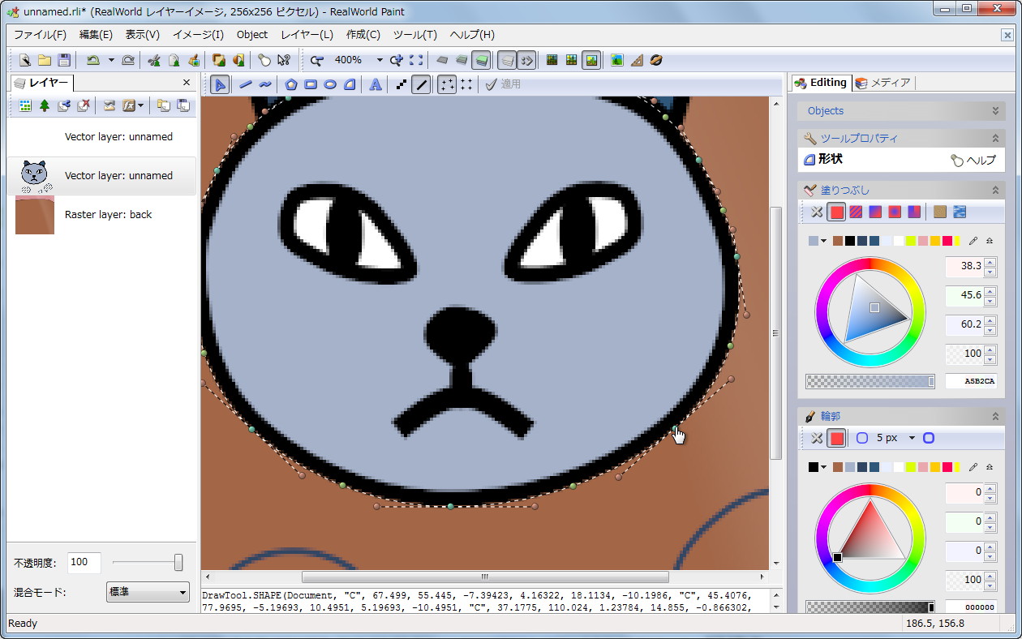
Task: Select the arrow transform tool in shape toolbar
Action: (x=220, y=84)
